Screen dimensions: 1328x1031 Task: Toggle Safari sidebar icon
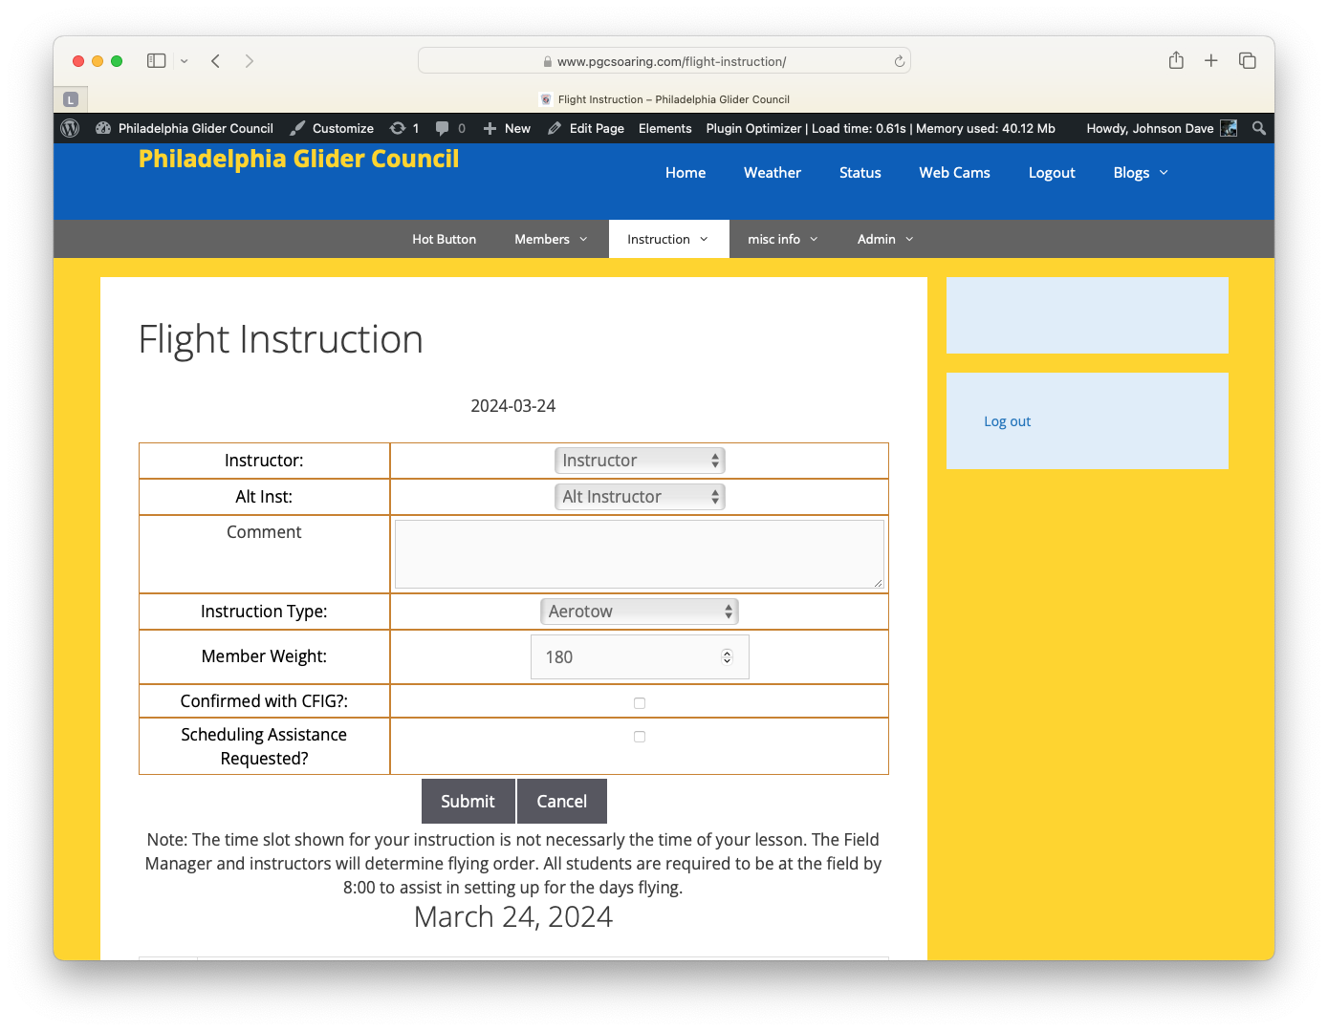(x=157, y=61)
